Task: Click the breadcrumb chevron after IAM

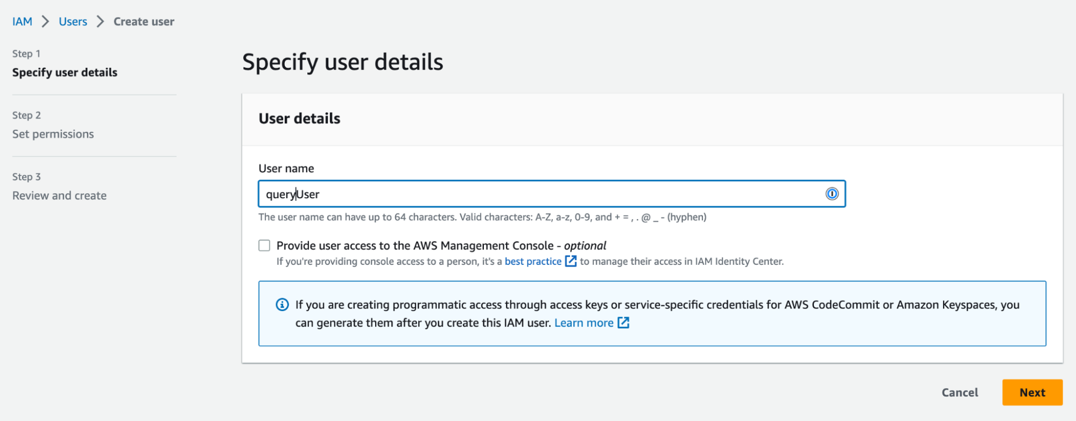Action: [x=46, y=22]
